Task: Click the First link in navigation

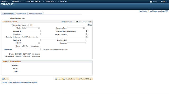Action: pyautogui.click(x=76, y=22)
